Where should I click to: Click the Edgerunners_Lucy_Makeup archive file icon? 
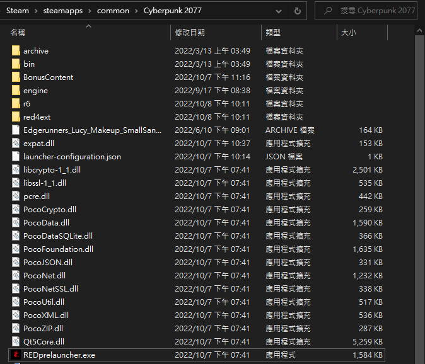tap(16, 130)
